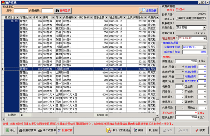Focus the 房号 quick-locate input field
Screen dimensions: 210x136
pos(21,10)
